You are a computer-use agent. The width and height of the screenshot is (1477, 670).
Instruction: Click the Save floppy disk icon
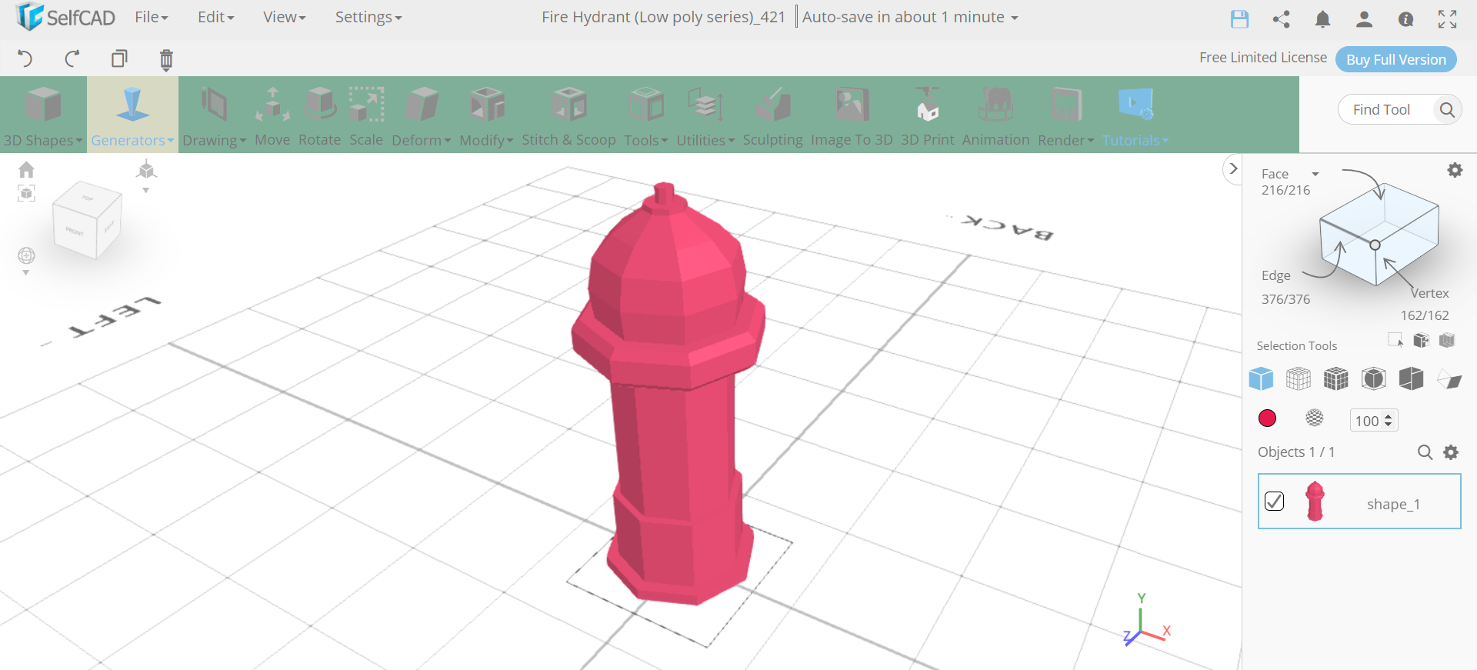pos(1239,19)
